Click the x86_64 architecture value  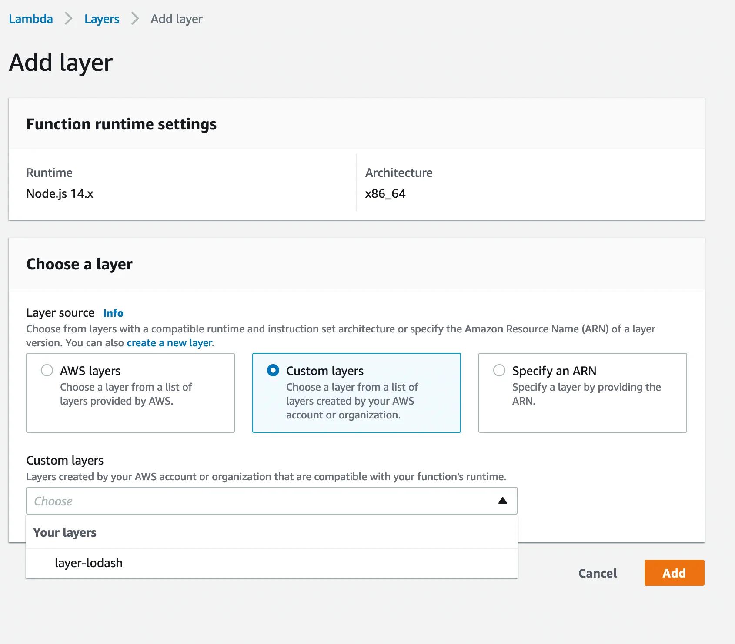(x=385, y=194)
